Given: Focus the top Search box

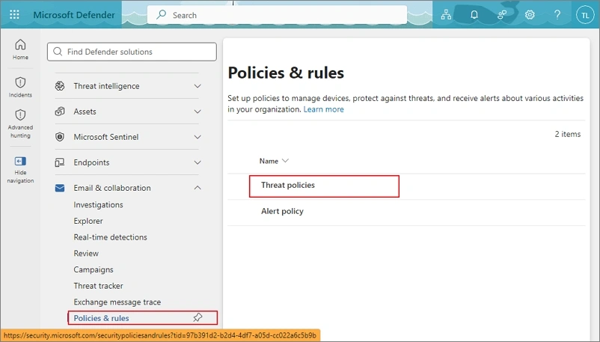Looking at the screenshot, I should coord(277,15).
